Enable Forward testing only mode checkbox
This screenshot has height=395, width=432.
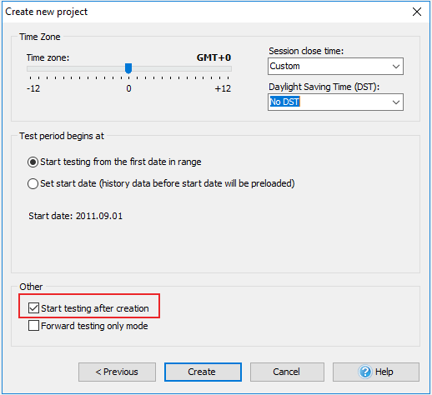[x=33, y=326]
